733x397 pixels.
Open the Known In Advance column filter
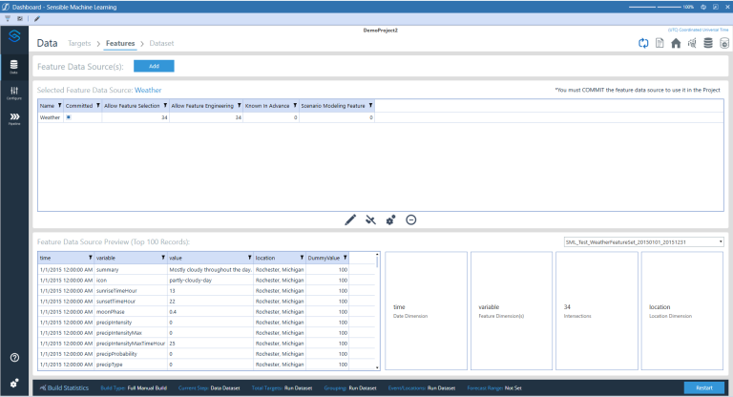pos(295,106)
